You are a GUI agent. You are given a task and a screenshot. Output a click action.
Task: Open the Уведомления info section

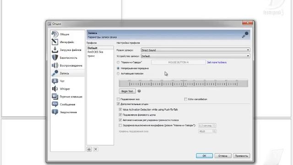pyautogui.click(x=67, y=112)
